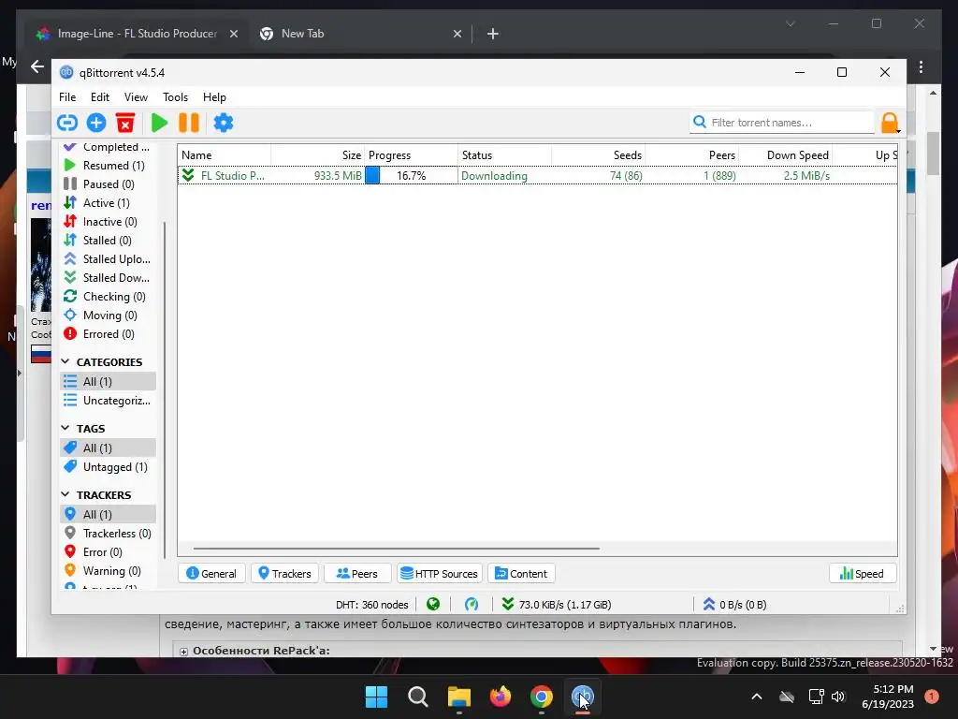Select the Resumed (1) filter
This screenshot has width=958, height=719.
109,166
